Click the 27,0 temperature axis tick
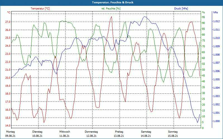Screen dimensions: 223x139 [x=8, y=22]
